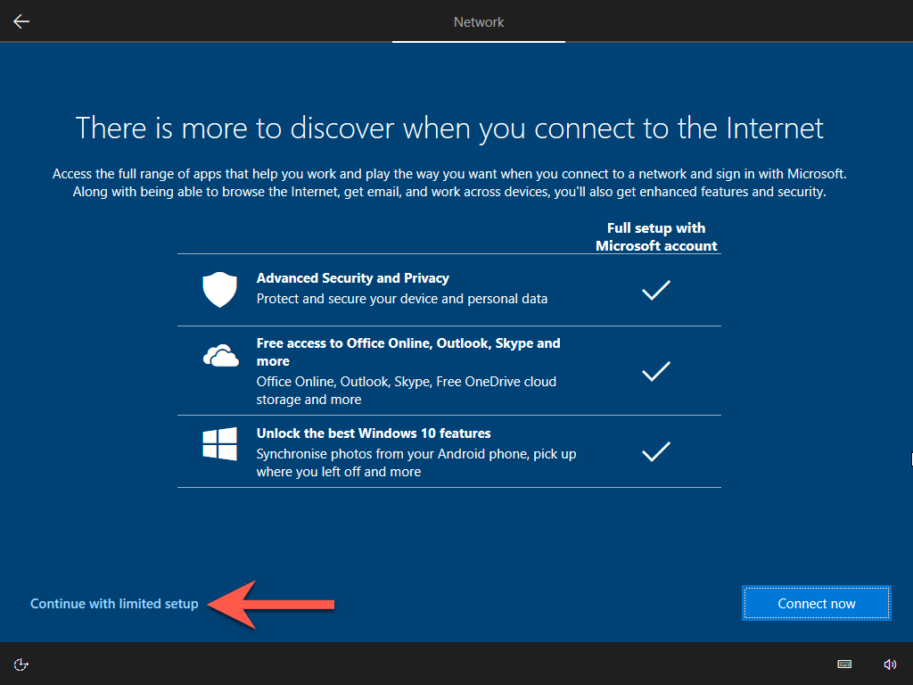This screenshot has height=685, width=913.
Task: Click the "There is more to discover" heading
Action: click(x=449, y=128)
